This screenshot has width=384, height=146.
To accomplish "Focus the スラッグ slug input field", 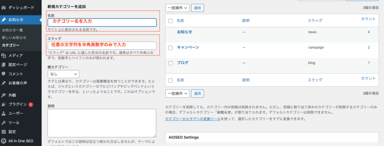I will [102, 45].
